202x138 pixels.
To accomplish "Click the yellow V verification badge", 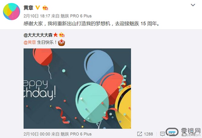I will click(37, 8).
